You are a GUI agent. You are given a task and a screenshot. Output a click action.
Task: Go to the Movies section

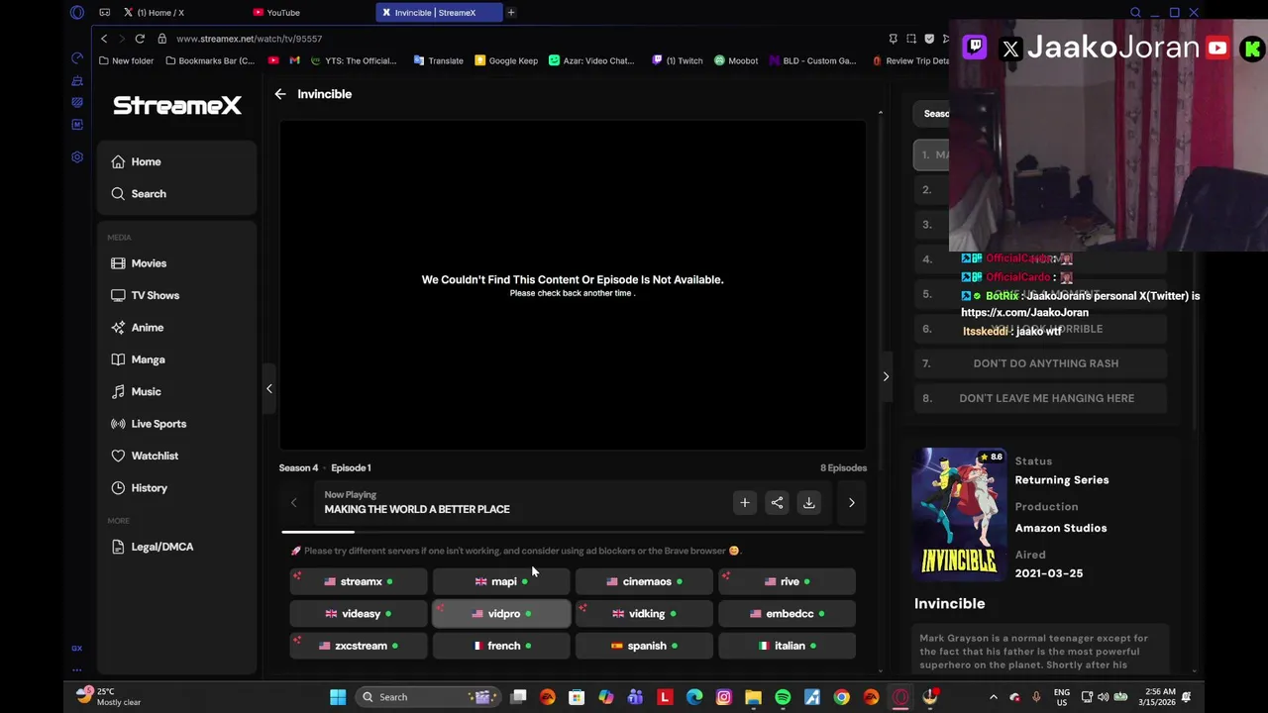point(177,263)
